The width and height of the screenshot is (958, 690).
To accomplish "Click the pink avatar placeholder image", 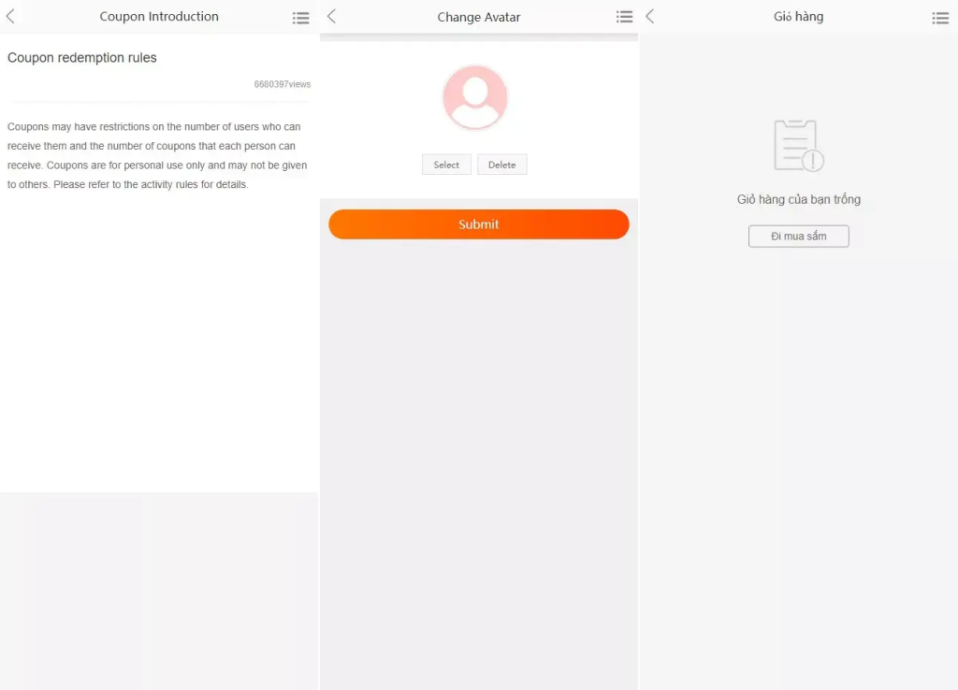I will 475,97.
